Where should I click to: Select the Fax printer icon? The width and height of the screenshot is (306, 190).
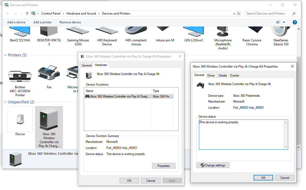pyautogui.click(x=49, y=77)
